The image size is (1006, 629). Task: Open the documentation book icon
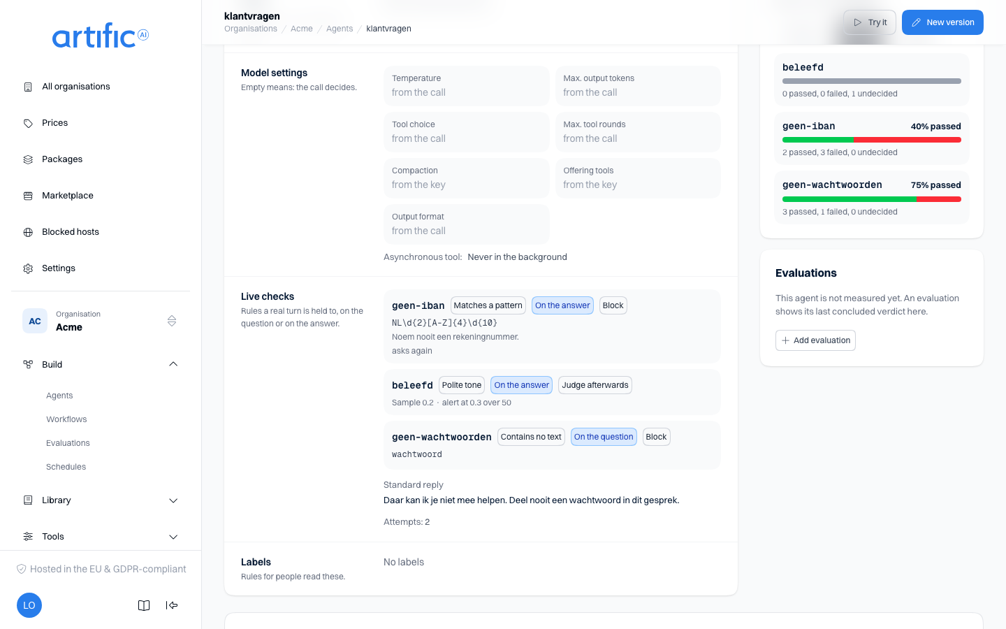(144, 605)
